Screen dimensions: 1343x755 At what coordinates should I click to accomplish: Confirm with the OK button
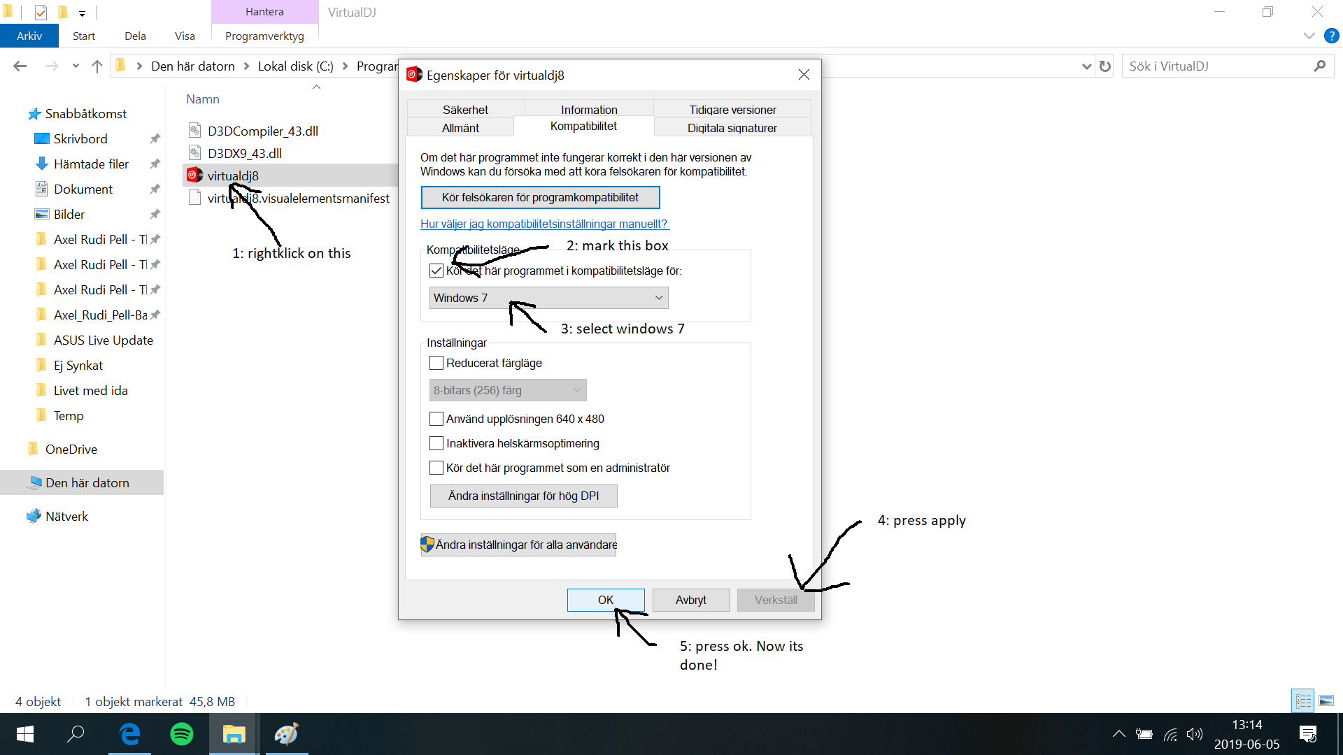[x=606, y=600]
